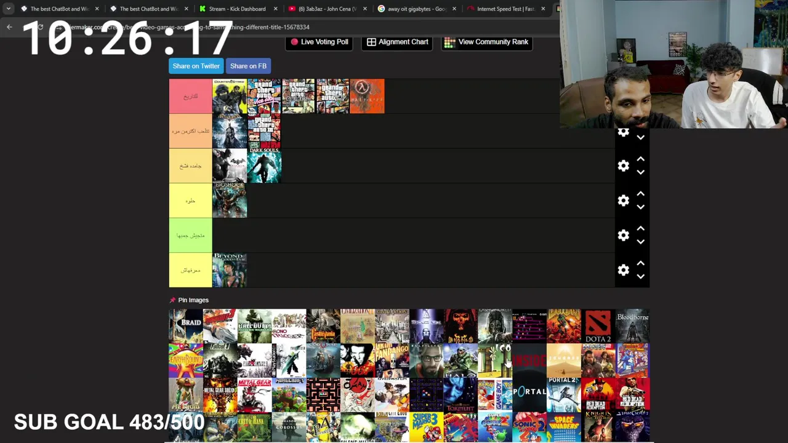Image resolution: width=788 pixels, height=443 pixels.
Task: Share the tier list on Twitter
Action: pyautogui.click(x=196, y=66)
